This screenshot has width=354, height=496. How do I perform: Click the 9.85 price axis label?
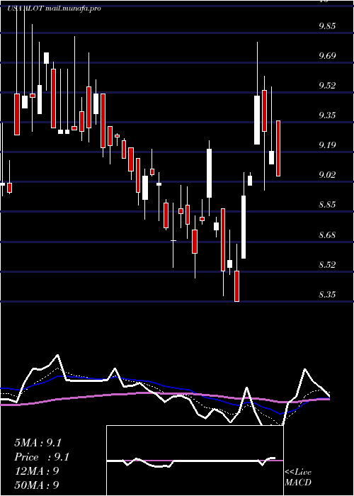(327, 26)
